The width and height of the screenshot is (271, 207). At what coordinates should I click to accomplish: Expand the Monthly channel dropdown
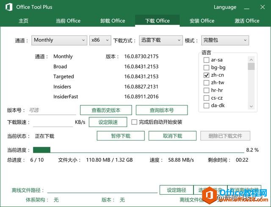click(59, 40)
